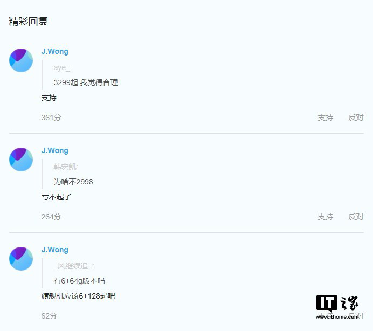Select the quoted username _风继续追_
Viewport: 373px width, 331px height.
(74, 266)
